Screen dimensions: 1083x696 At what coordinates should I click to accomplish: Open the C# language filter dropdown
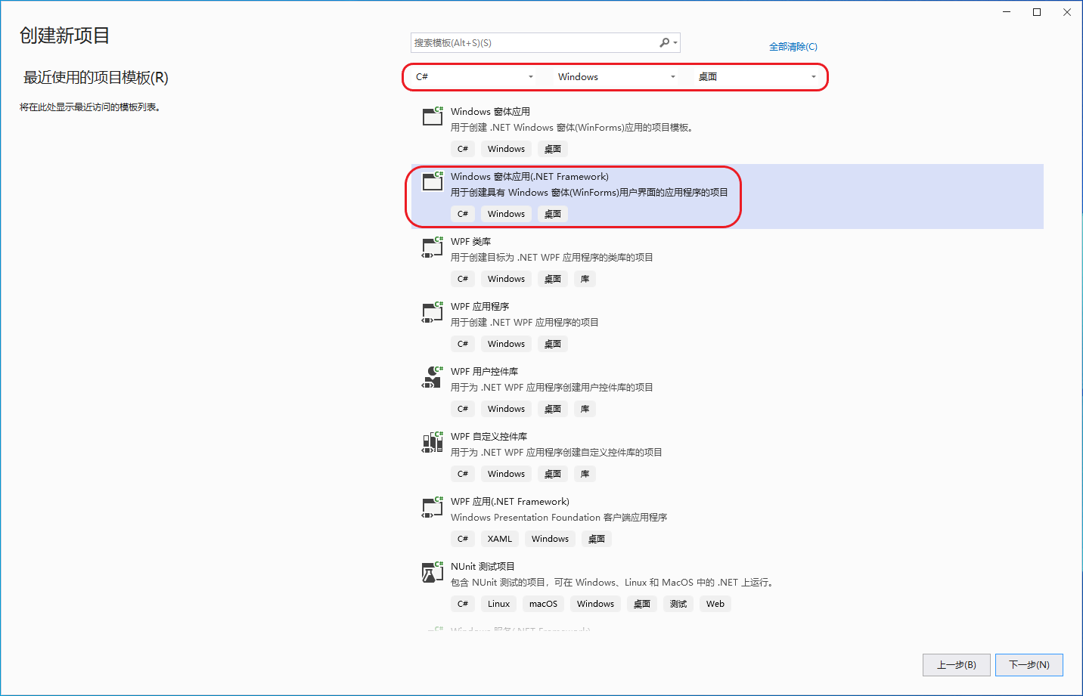(474, 77)
